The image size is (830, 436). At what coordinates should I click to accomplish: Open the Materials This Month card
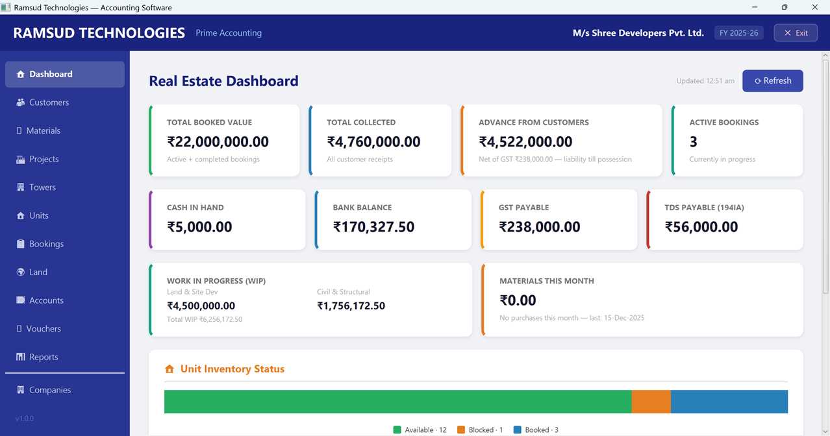[x=642, y=300]
